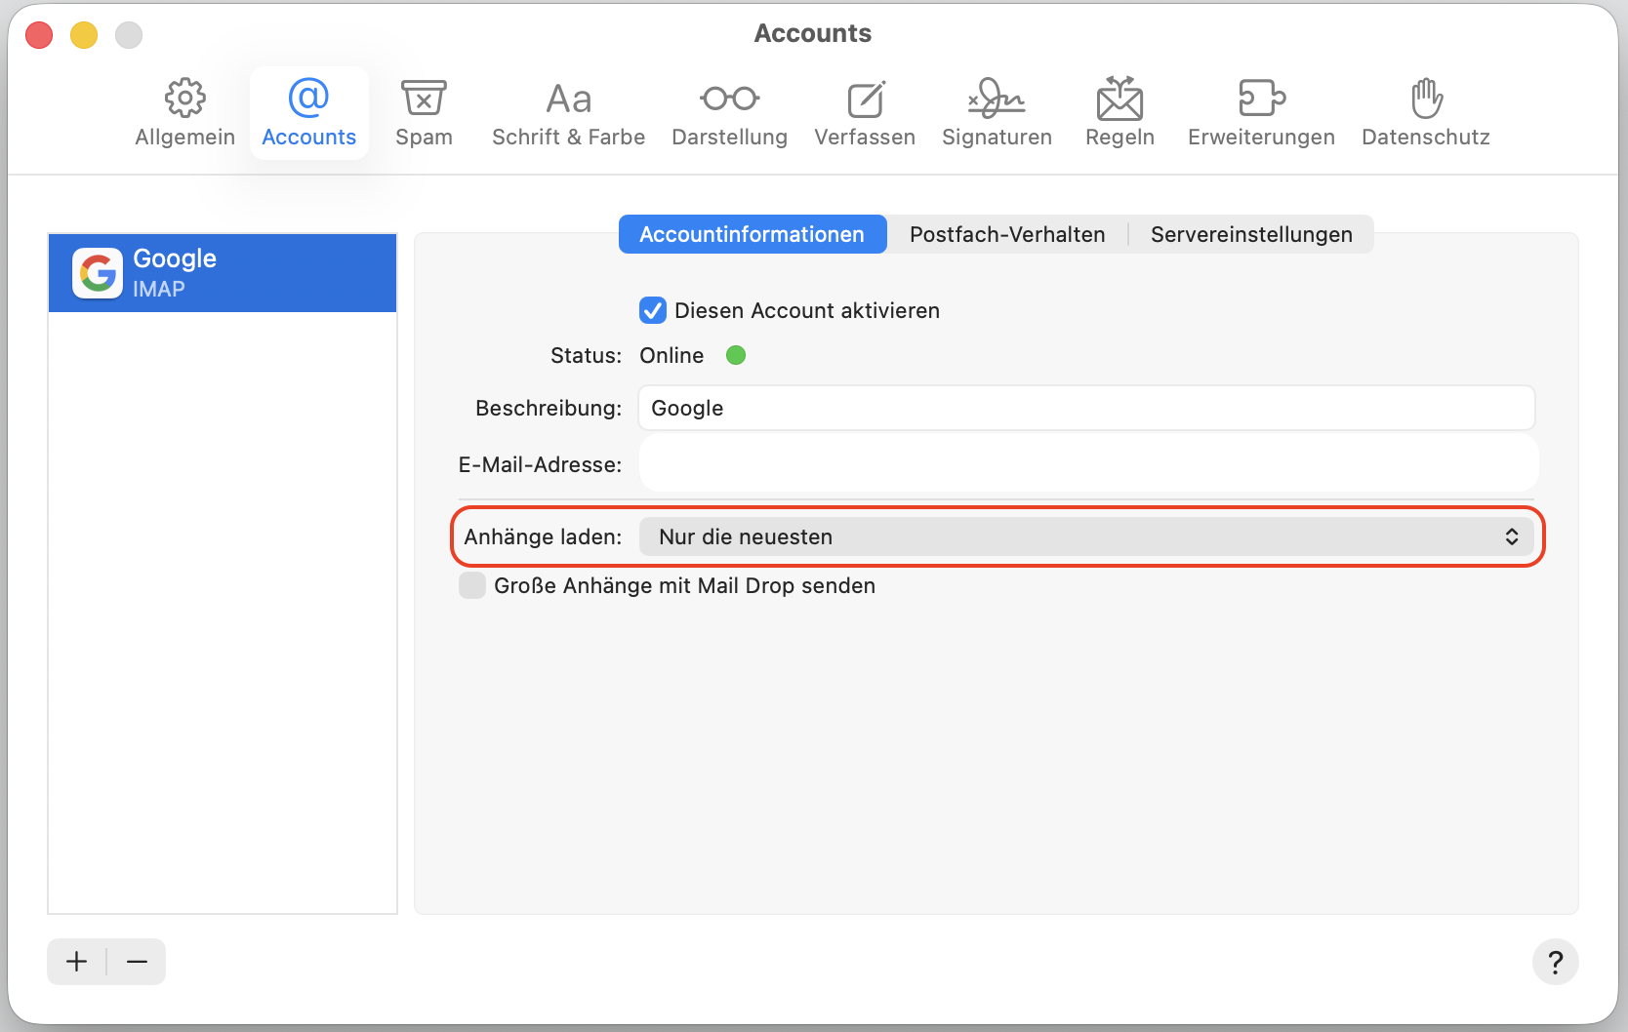Open the Allgemein gear settings pane
The width and height of the screenshot is (1628, 1032).
click(x=184, y=113)
